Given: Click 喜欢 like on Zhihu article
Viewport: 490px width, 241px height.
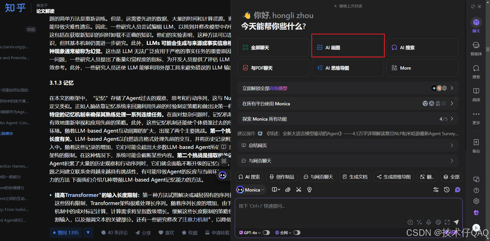Looking at the screenshot, I should (166, 233).
